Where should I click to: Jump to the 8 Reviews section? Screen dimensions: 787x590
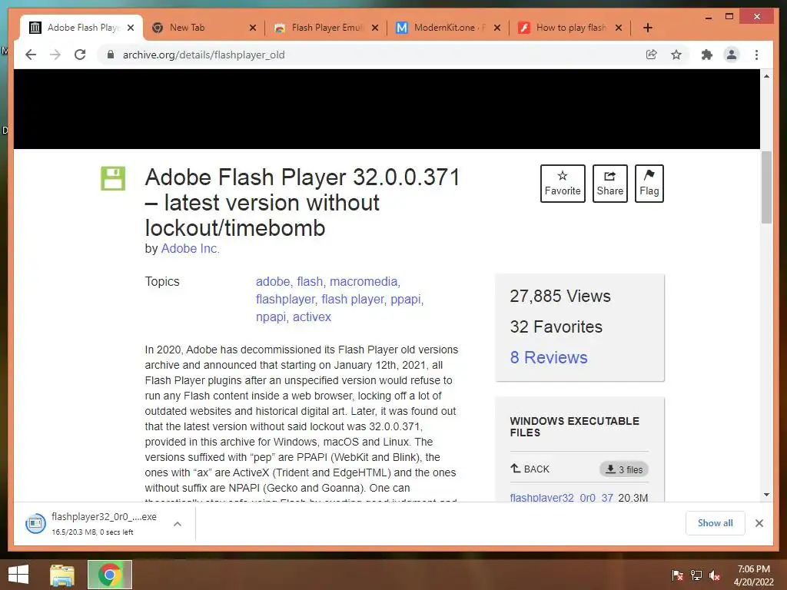[549, 357]
